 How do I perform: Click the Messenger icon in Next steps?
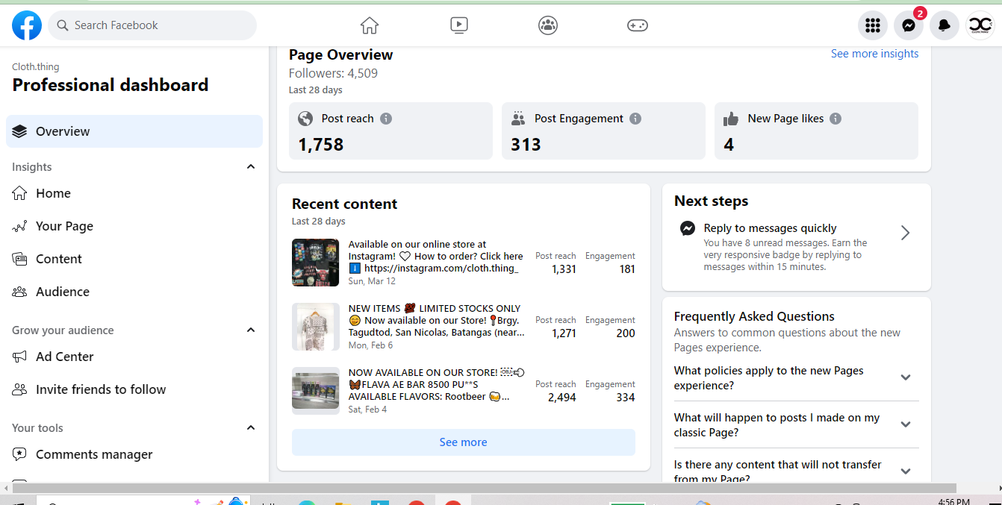688,228
